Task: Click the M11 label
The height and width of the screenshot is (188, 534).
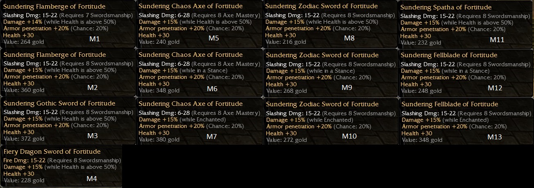Action: [x=497, y=40]
